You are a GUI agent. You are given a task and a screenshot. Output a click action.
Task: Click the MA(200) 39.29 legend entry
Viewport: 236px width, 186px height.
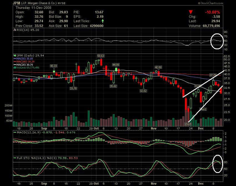pyautogui.click(x=24, y=62)
